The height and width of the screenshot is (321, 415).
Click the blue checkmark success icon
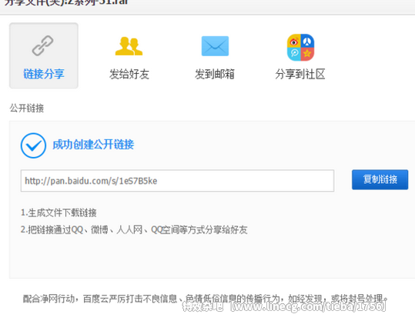(x=33, y=145)
